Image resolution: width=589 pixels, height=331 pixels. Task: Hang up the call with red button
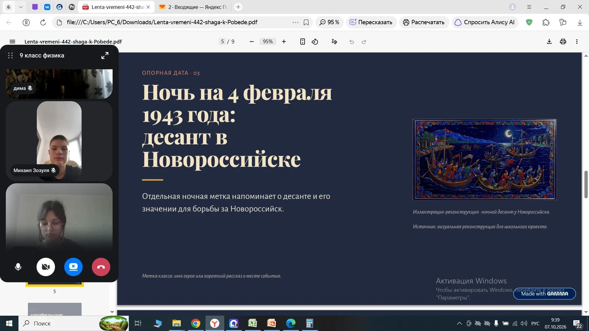[x=101, y=267]
